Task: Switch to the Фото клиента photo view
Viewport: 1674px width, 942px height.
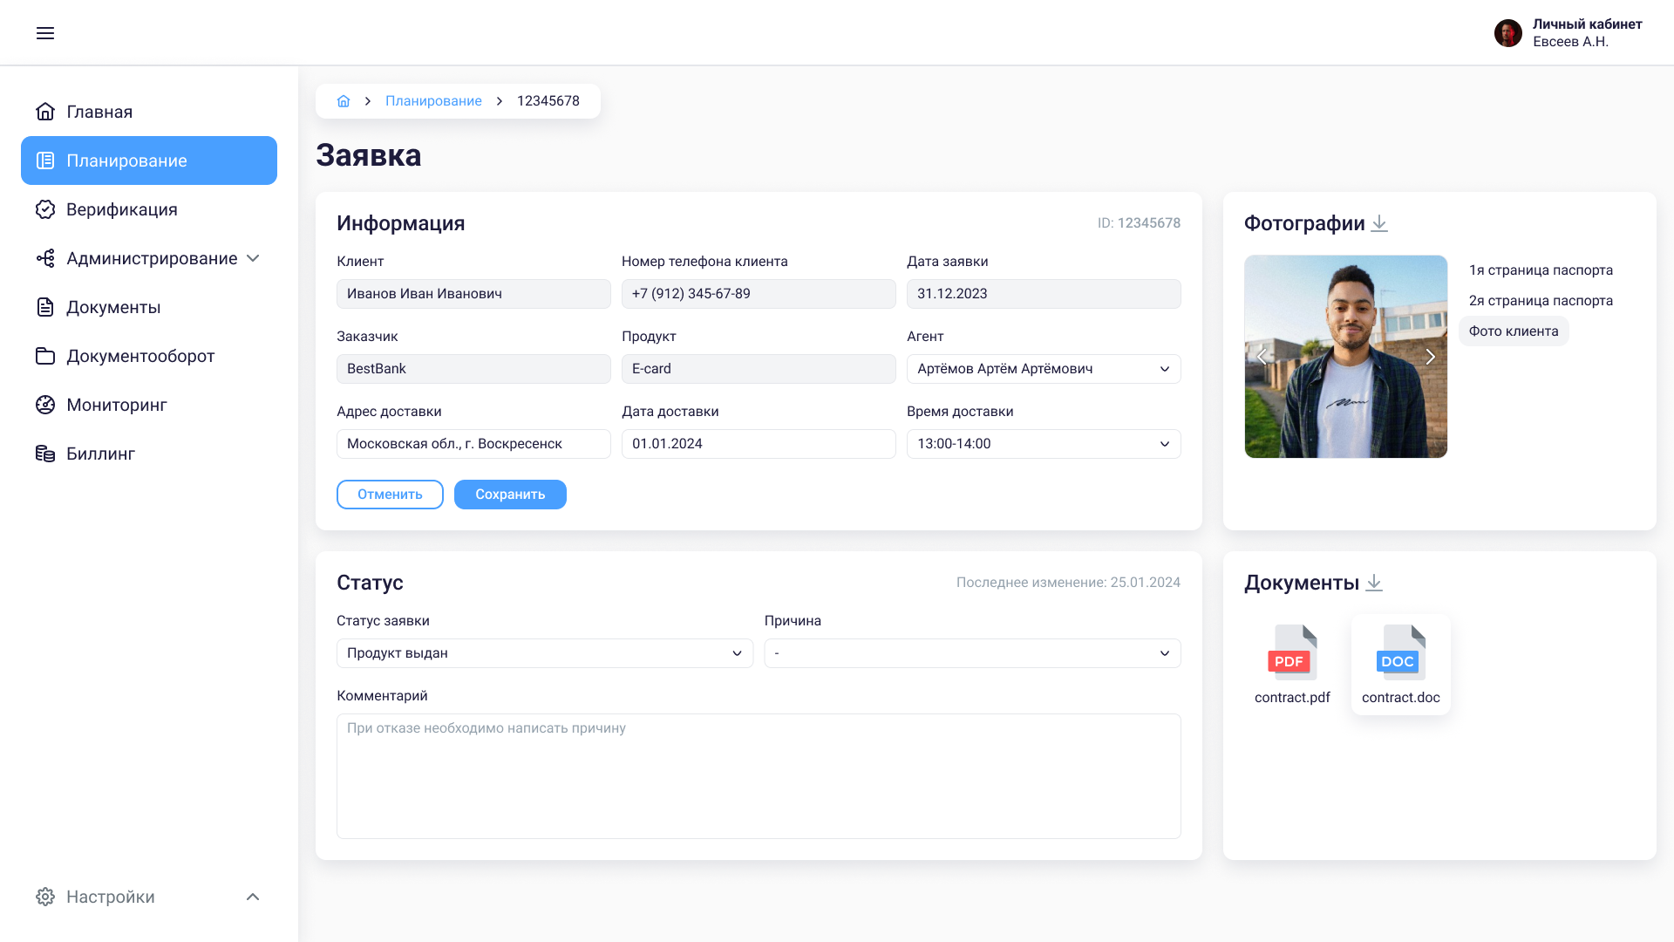Action: [x=1513, y=331]
